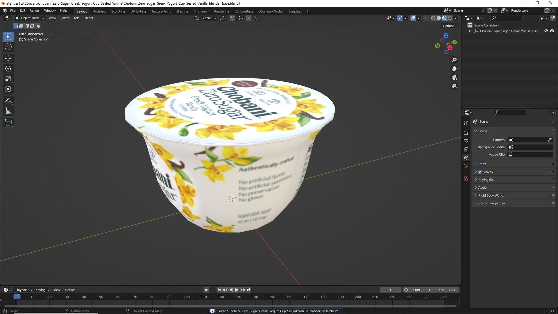The width and height of the screenshot is (558, 314).
Task: Open the Object Mode dropdown
Action: (30, 18)
